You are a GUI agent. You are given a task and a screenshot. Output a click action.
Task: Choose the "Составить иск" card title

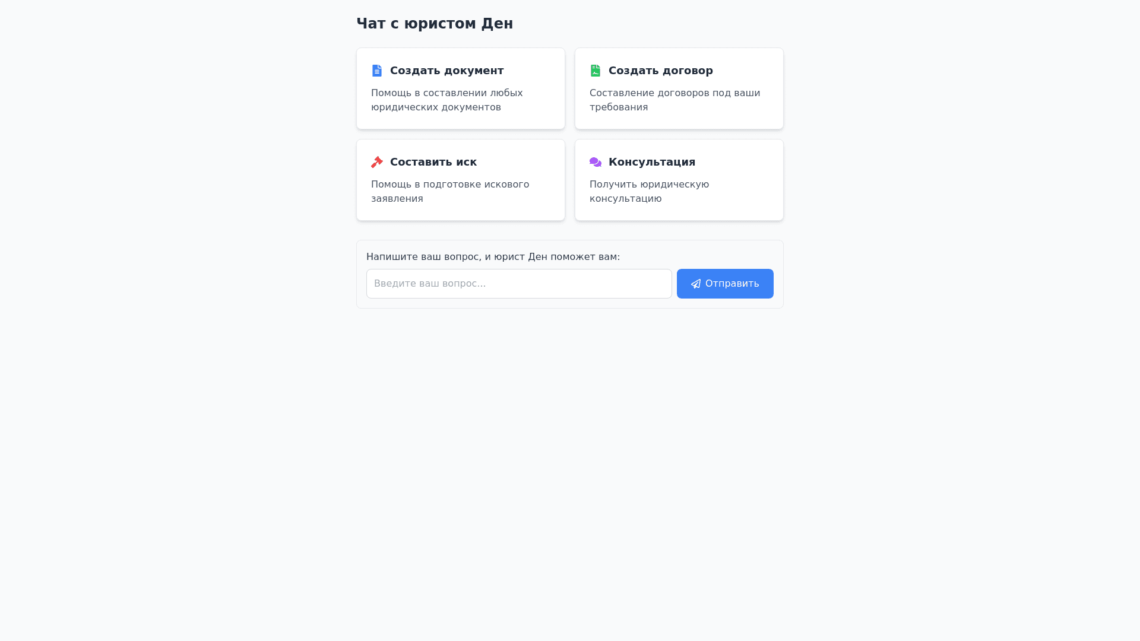point(433,162)
